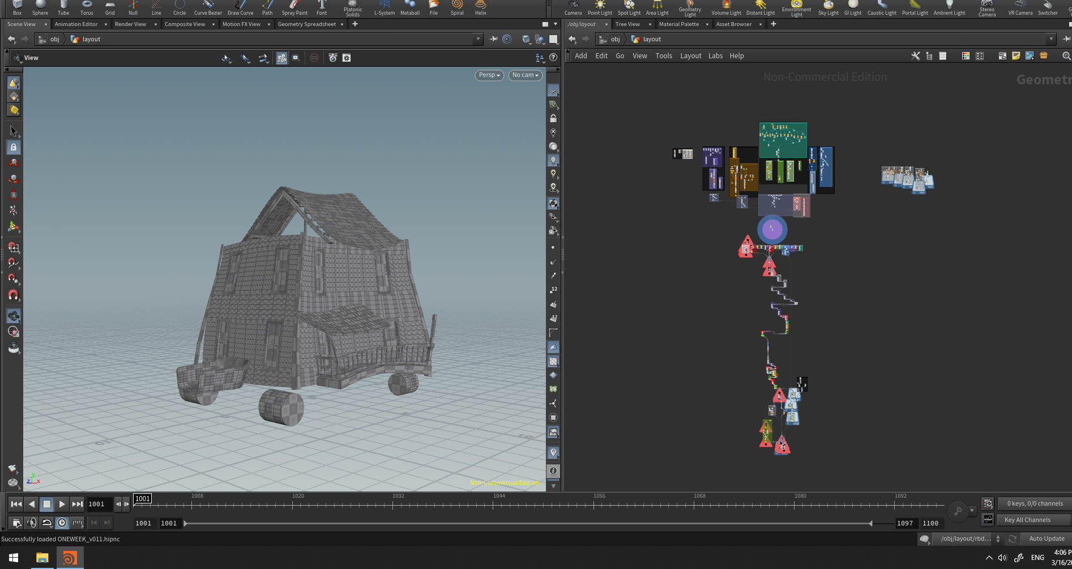
Task: Click the range slider end handle
Action: [x=870, y=523]
